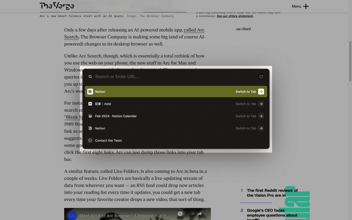This screenshot has height=220, width=352.
Task: Click the info icon in command bar
Action: tap(261, 77)
